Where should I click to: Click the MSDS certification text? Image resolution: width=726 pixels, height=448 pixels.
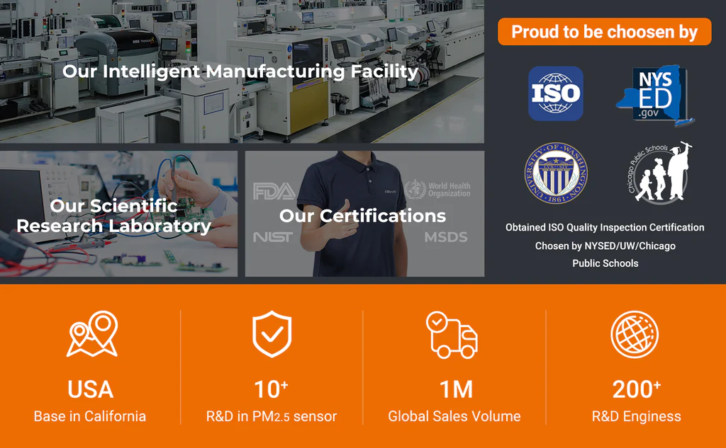446,237
